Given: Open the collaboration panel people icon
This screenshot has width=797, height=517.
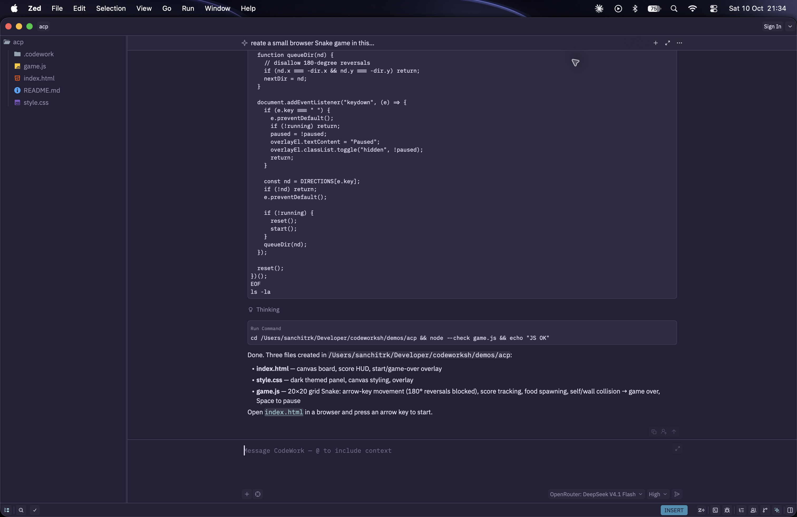Looking at the screenshot, I should point(753,510).
